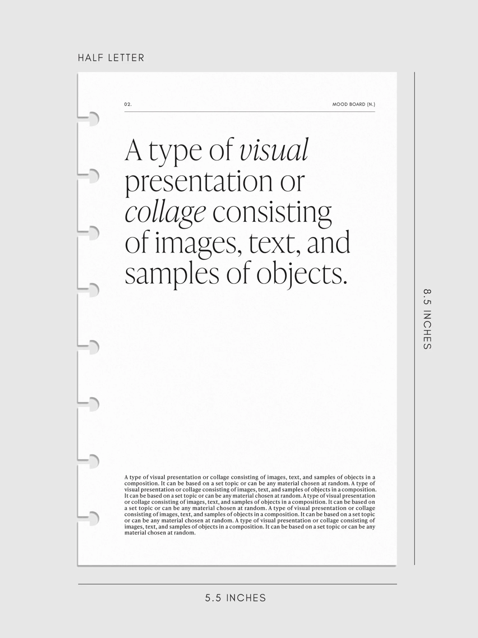
Task: Click the large capital "A" starting the headline
Action: point(133,151)
